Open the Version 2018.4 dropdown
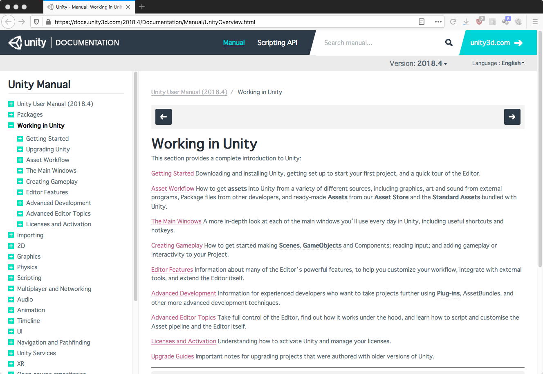This screenshot has width=543, height=374. click(x=418, y=63)
